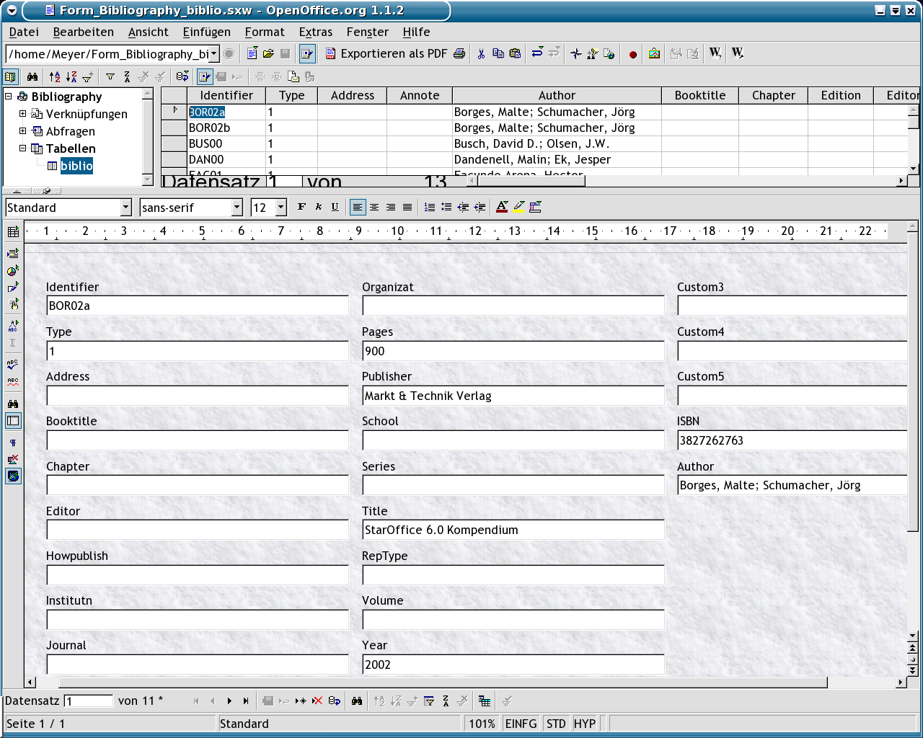Open the Einfügen menu
Screen dimensions: 923x738
206,32
